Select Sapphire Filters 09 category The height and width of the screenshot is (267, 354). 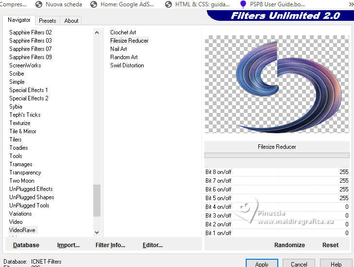[x=31, y=57]
